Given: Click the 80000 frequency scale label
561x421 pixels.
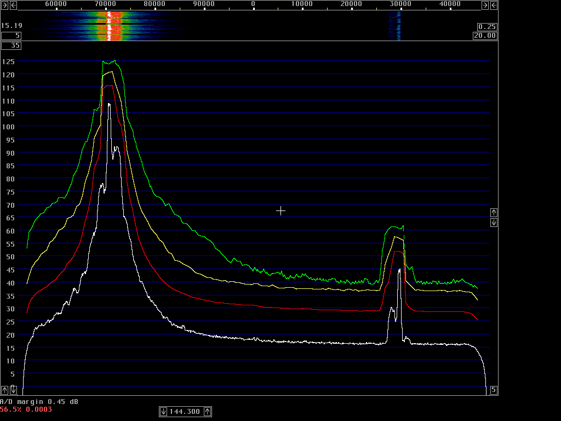Looking at the screenshot, I should [154, 4].
